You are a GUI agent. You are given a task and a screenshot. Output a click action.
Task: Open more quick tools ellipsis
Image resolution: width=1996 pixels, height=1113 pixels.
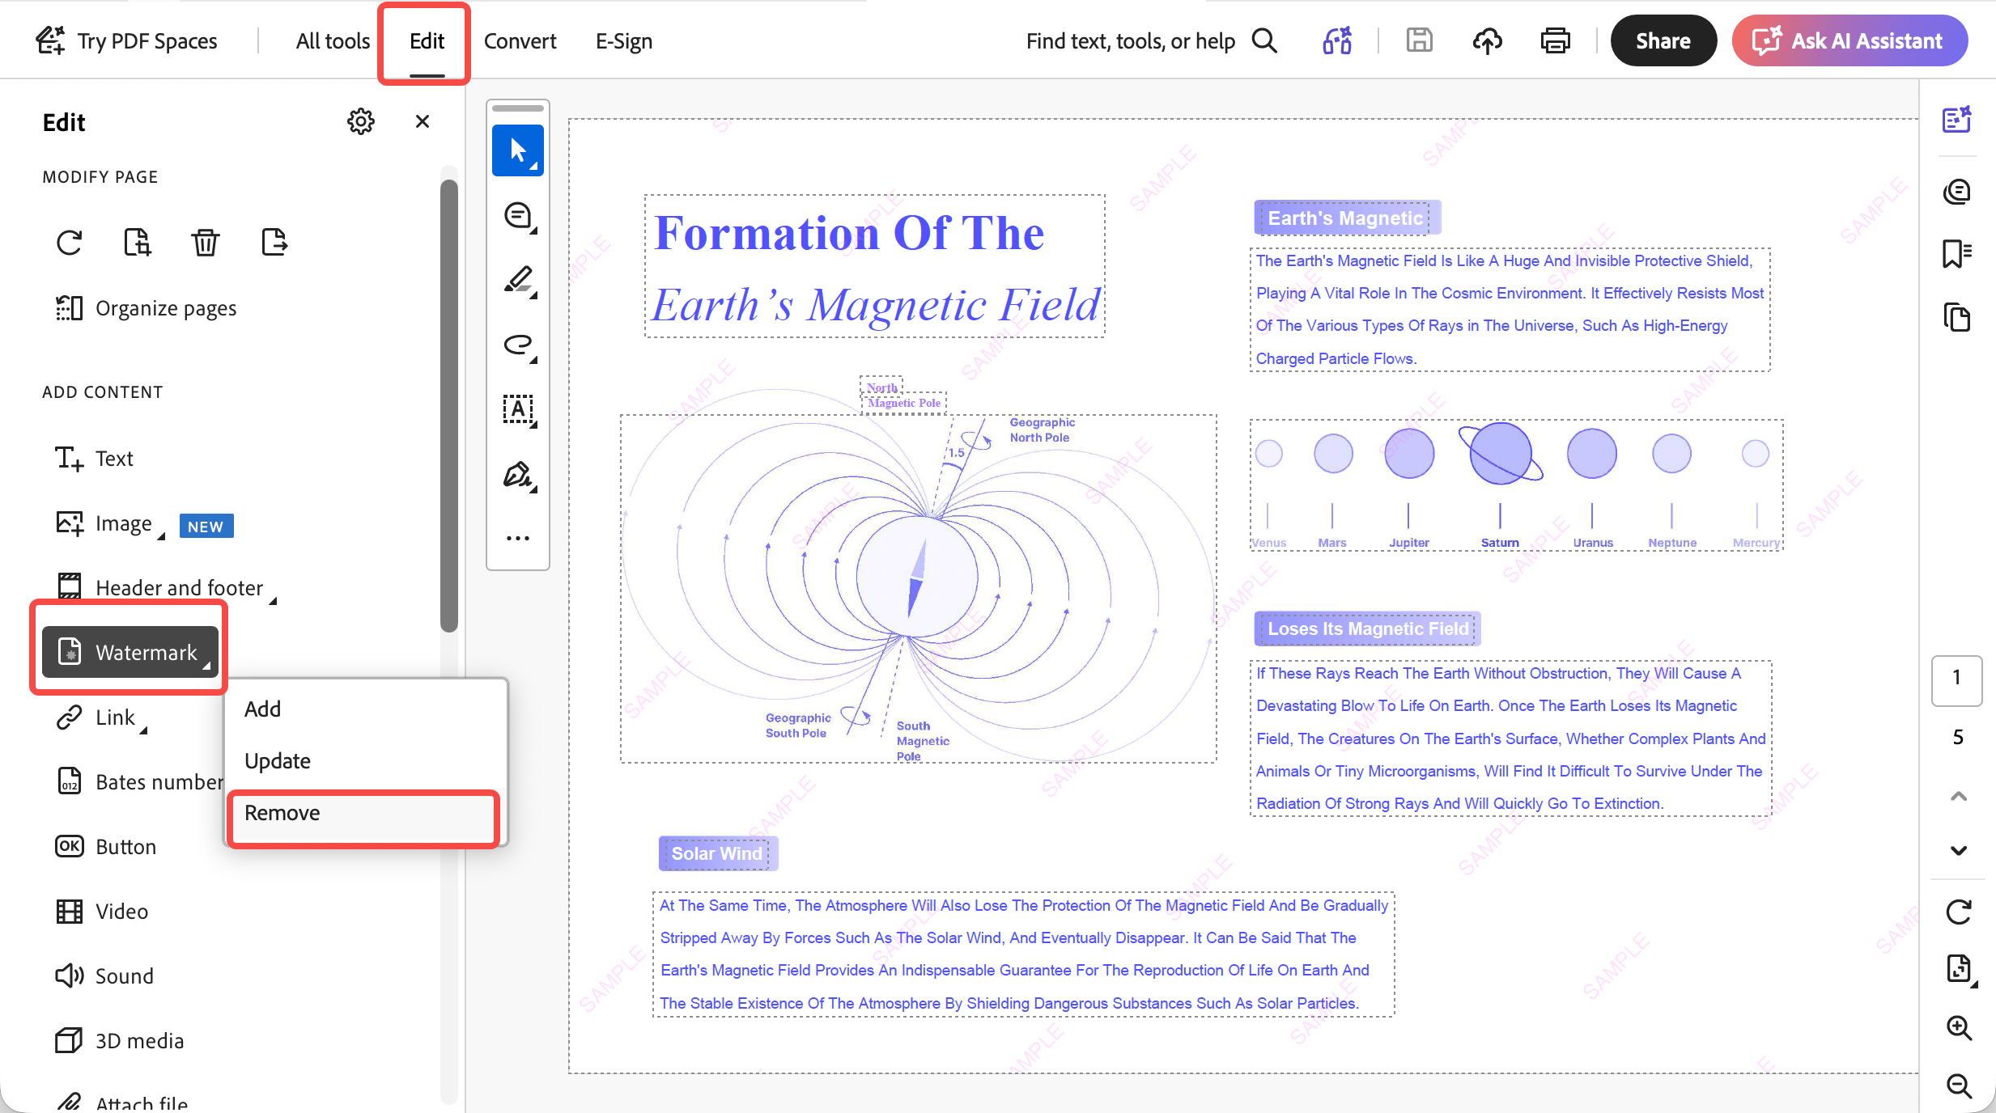[x=518, y=538]
